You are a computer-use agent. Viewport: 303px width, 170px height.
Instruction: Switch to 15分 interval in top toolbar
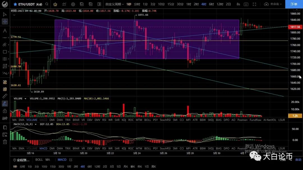(171, 4)
